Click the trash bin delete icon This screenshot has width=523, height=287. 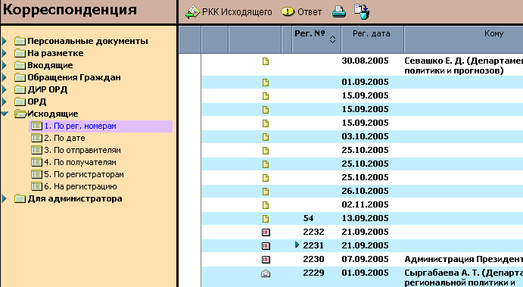tap(362, 12)
